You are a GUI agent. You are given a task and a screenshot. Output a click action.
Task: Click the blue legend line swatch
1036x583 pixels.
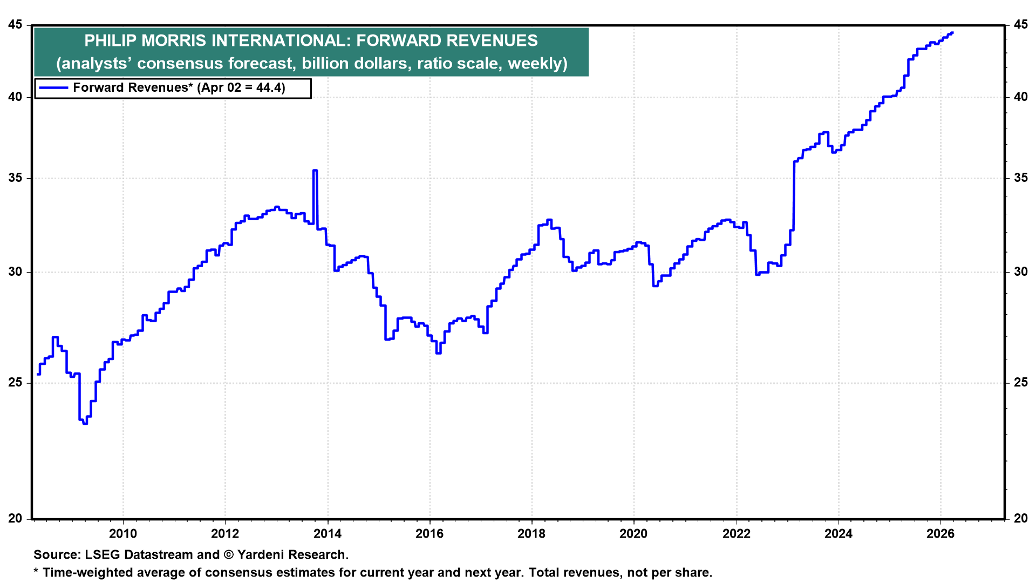pos(54,88)
